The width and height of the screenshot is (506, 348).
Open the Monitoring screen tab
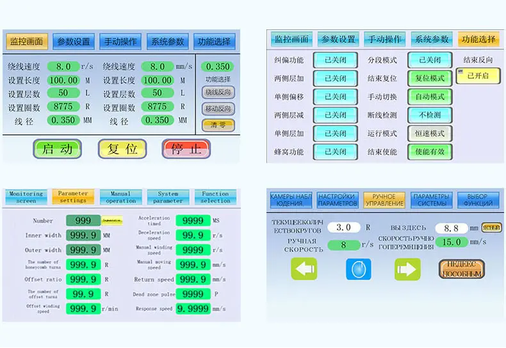click(26, 197)
